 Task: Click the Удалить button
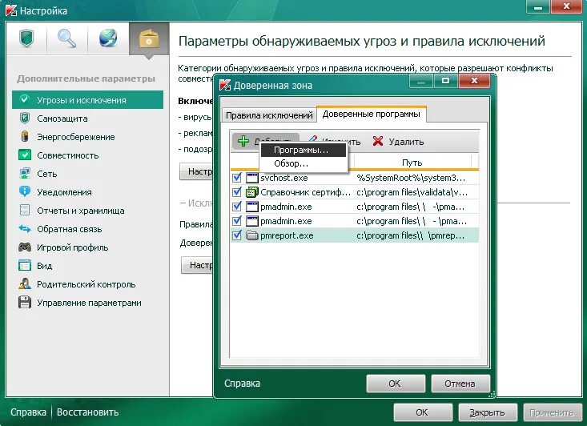click(398, 142)
